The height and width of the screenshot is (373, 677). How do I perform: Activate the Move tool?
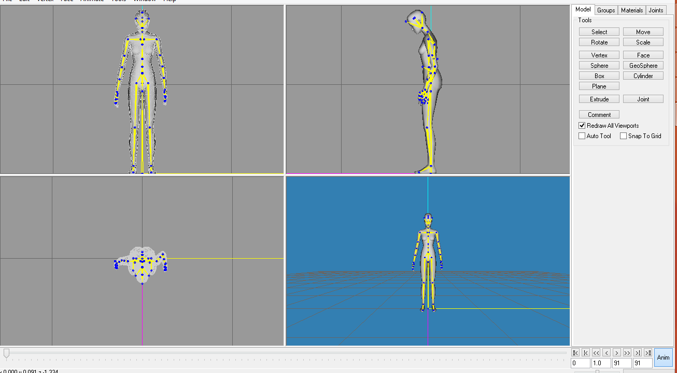643,32
